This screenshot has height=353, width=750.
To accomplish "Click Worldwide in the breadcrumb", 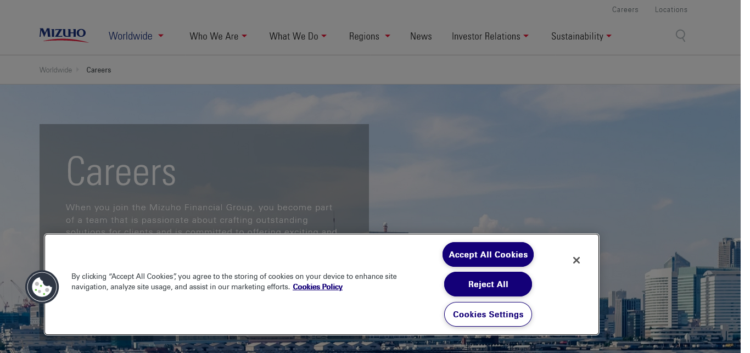I will click(x=55, y=70).
